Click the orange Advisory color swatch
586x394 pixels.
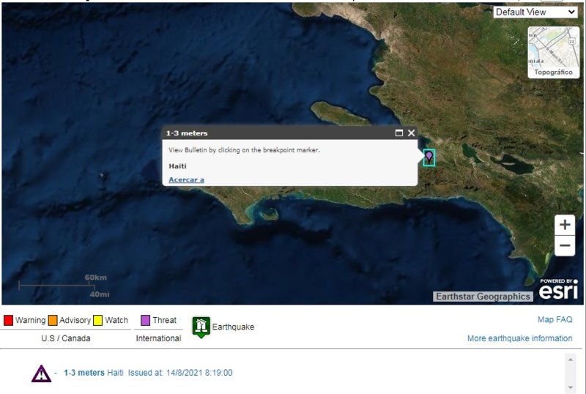point(53,320)
